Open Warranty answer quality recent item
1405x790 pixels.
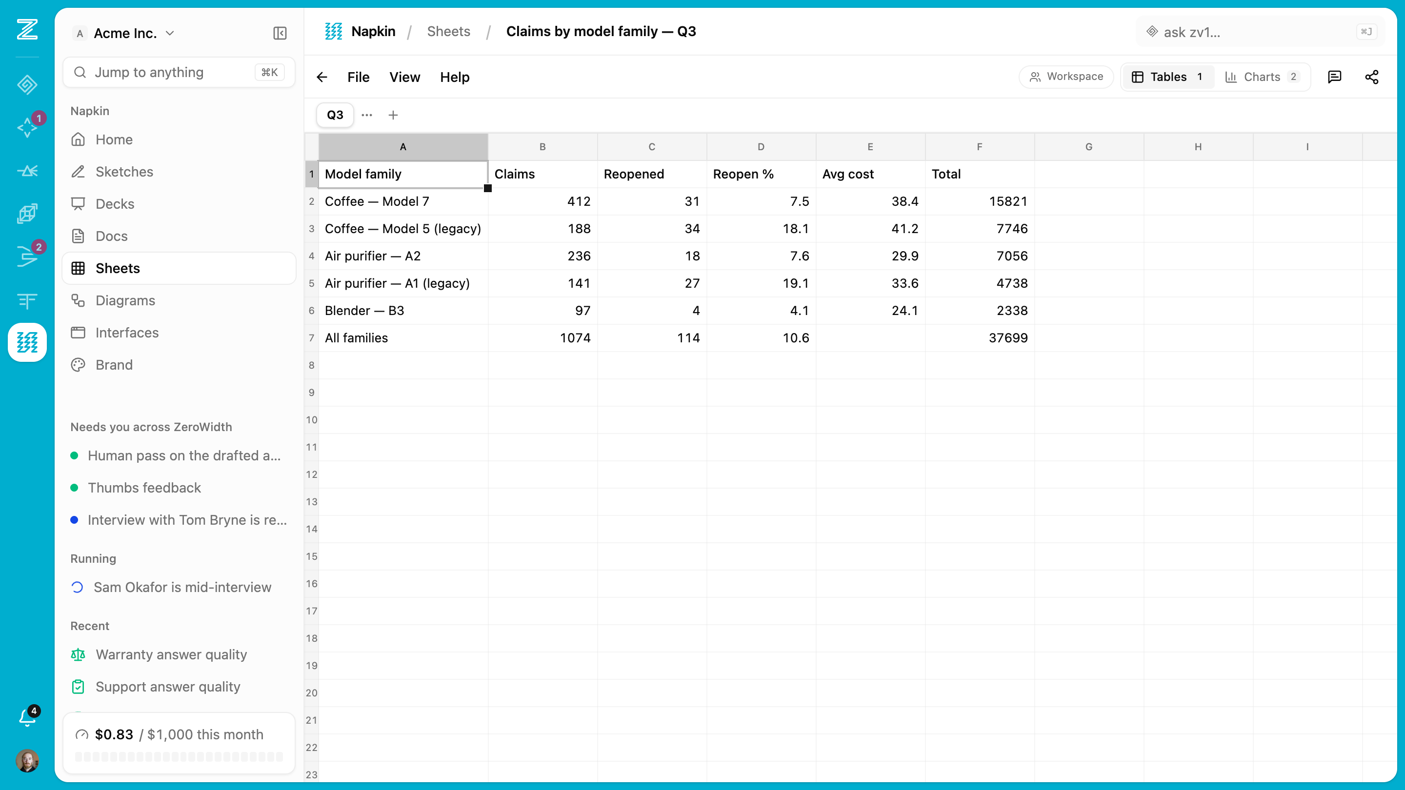pos(179,655)
